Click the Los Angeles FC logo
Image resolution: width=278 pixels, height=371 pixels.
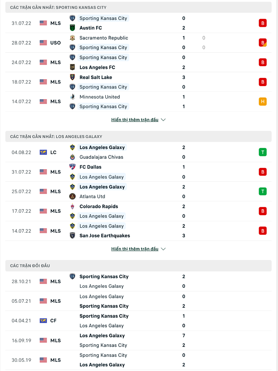(x=72, y=67)
